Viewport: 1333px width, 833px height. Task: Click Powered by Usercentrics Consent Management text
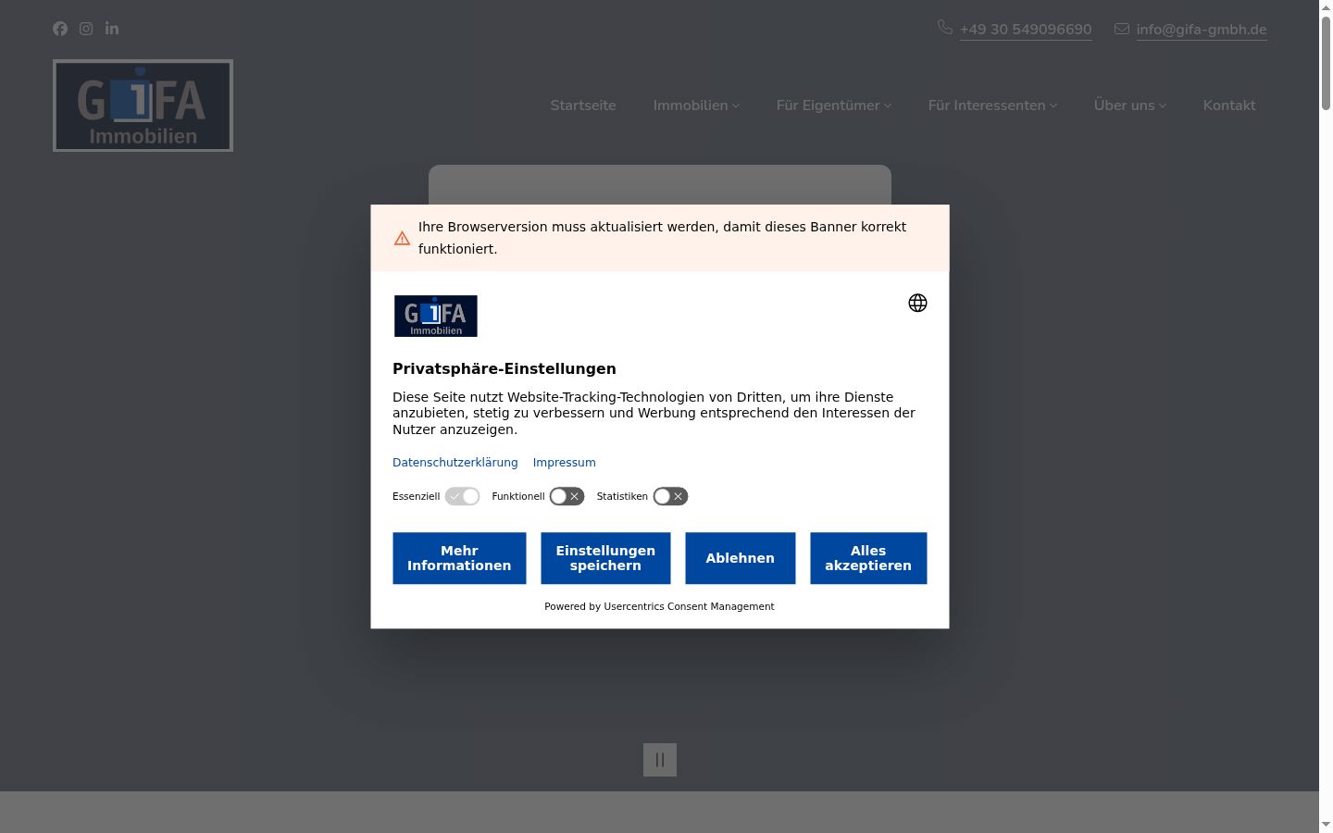pyautogui.click(x=659, y=607)
